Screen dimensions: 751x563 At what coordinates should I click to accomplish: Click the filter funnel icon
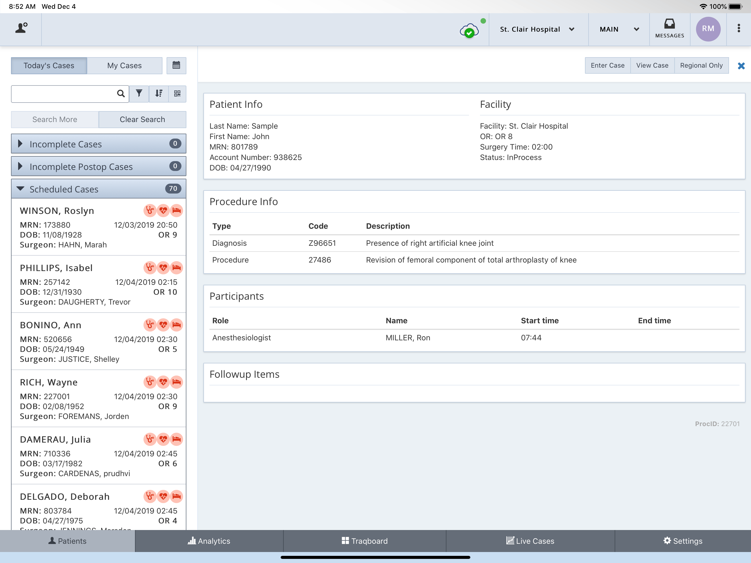tap(139, 93)
